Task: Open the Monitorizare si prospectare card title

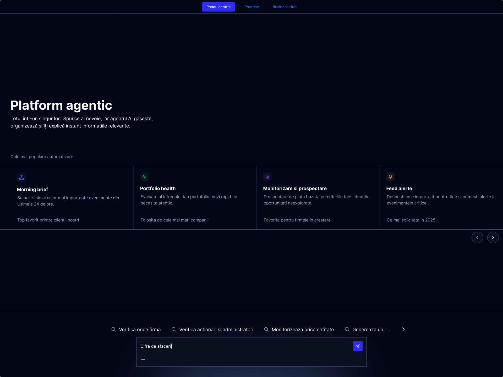Action: click(x=295, y=188)
